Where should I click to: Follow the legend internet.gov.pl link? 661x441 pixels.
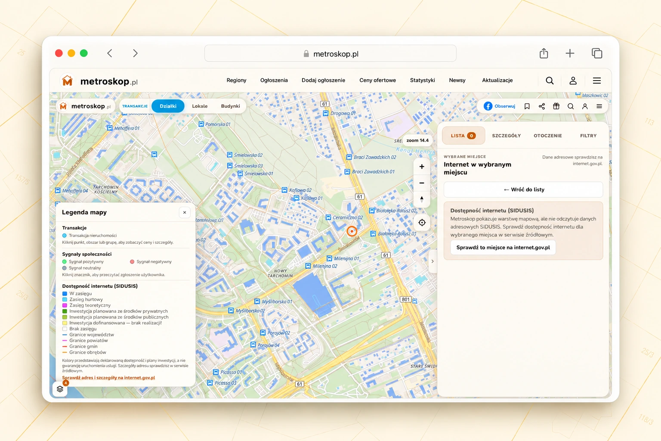(x=108, y=378)
